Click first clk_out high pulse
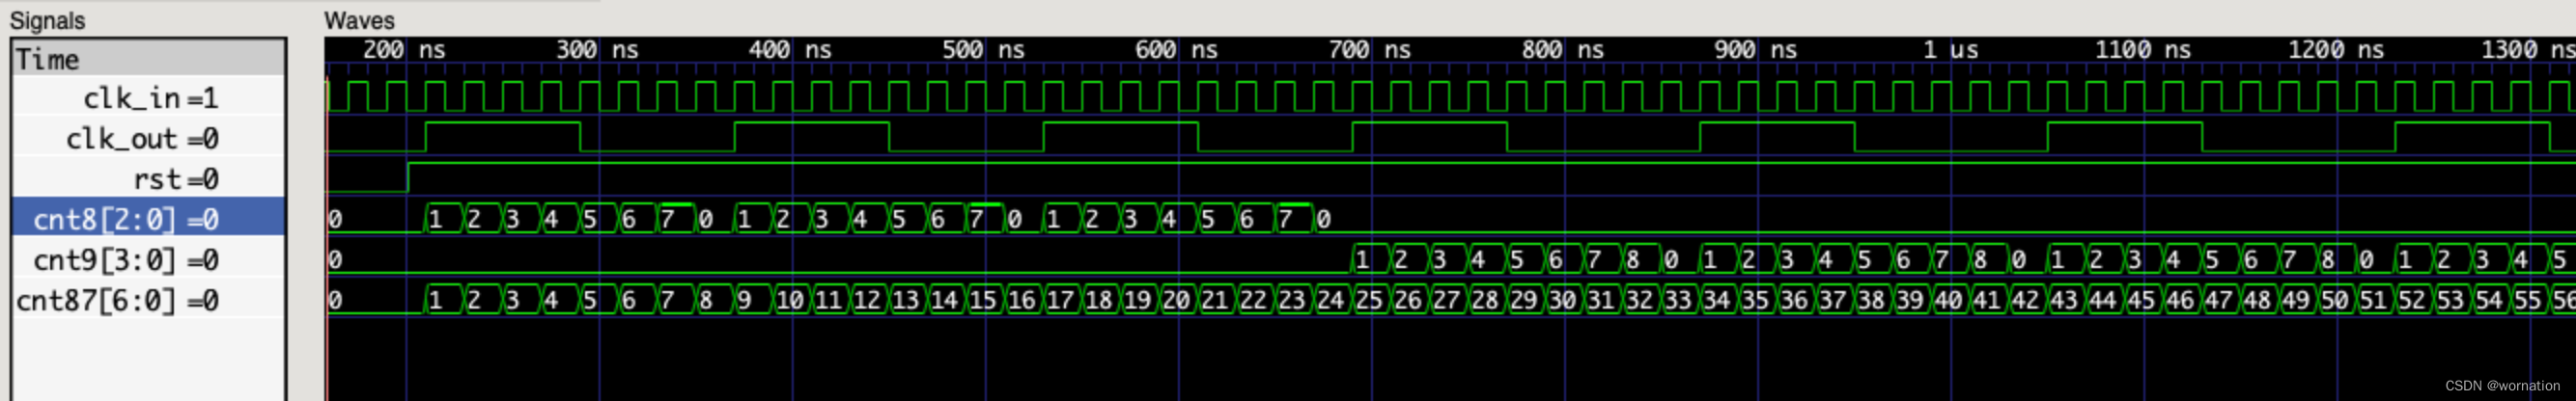 pos(503,137)
